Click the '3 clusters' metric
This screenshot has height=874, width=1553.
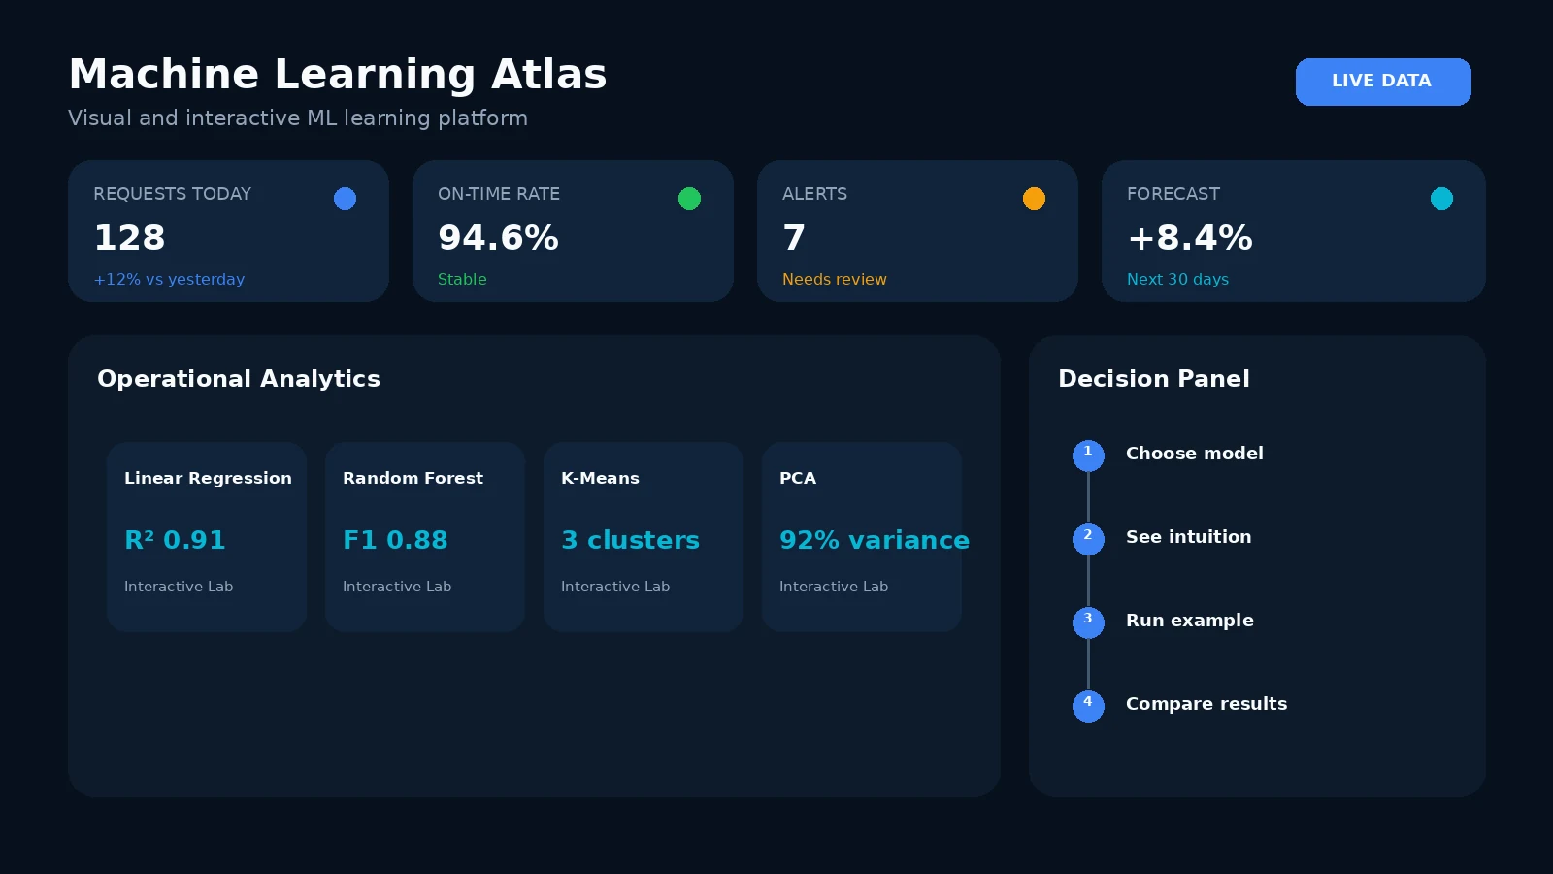click(x=630, y=540)
